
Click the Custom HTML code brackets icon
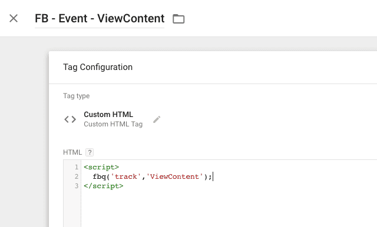pos(70,119)
